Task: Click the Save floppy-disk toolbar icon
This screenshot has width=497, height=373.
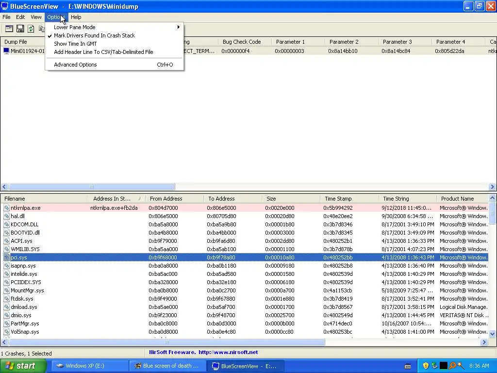Action: 20,29
